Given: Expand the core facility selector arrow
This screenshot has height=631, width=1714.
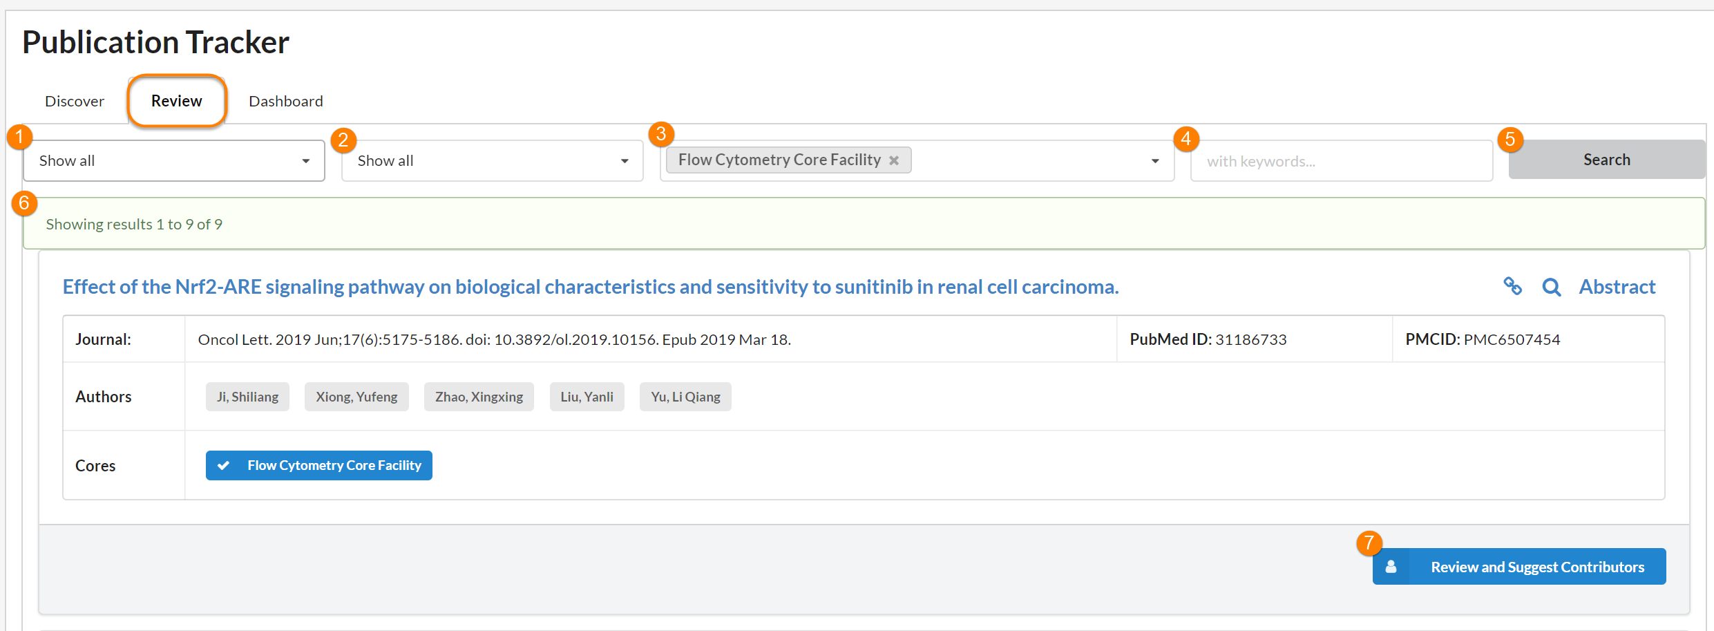Looking at the screenshot, I should tap(1154, 161).
